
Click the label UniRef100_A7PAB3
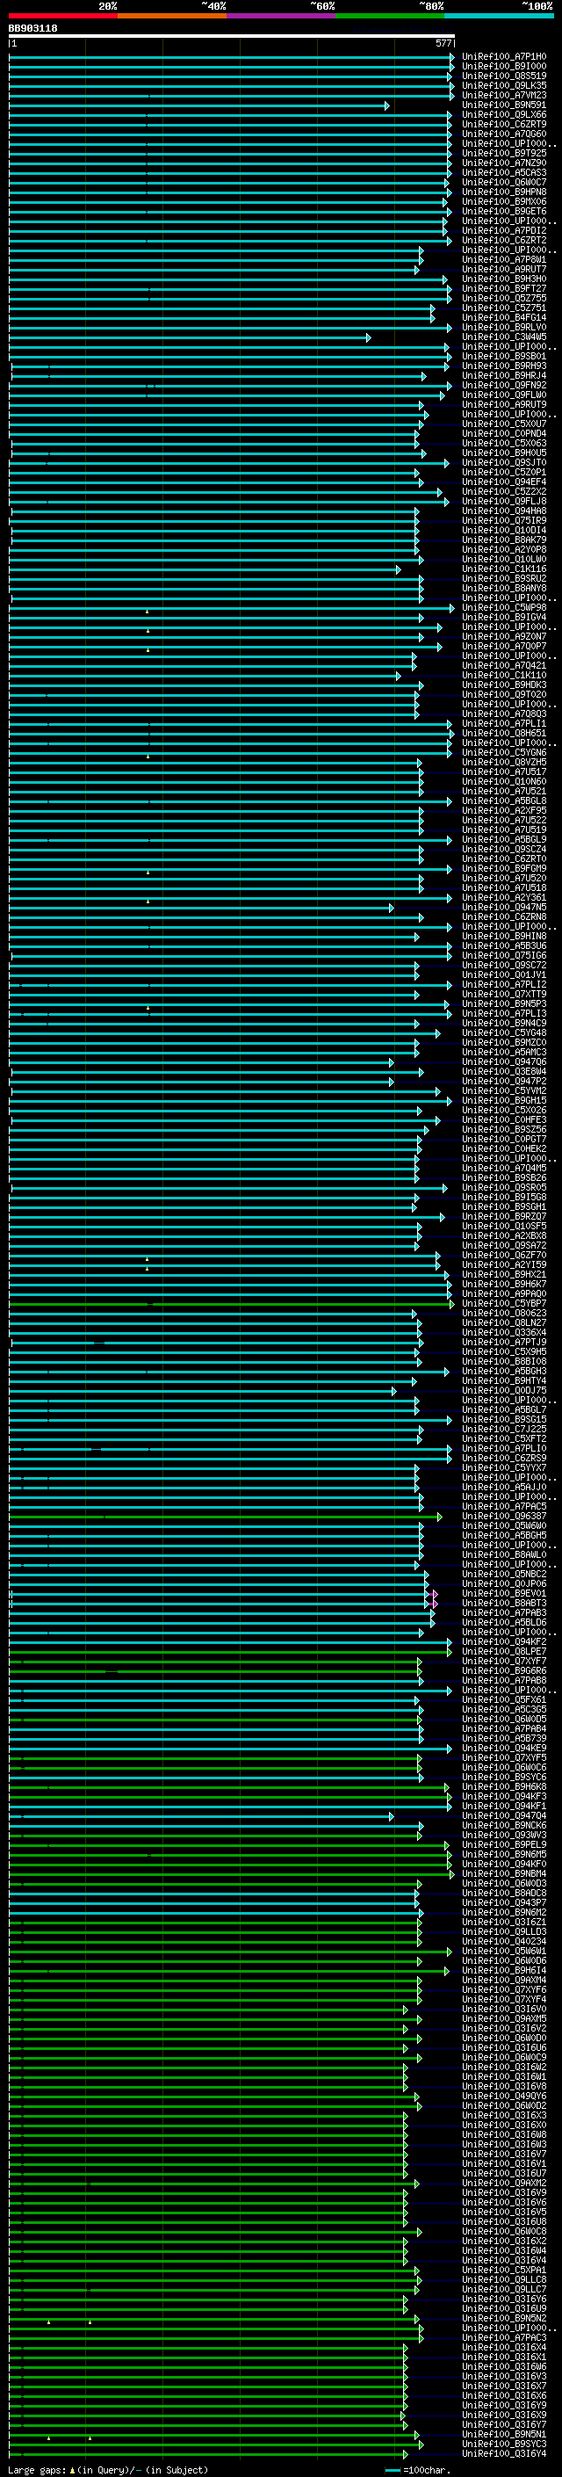pyautogui.click(x=504, y=1612)
